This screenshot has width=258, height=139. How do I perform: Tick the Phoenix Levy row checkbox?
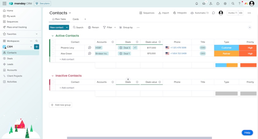[53, 48]
